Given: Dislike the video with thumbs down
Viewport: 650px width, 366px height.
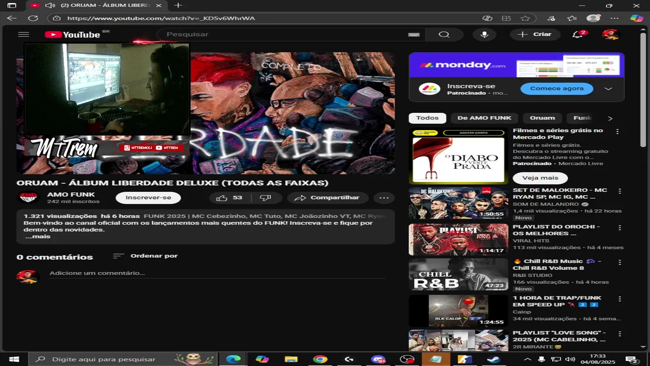Looking at the screenshot, I should tap(265, 198).
